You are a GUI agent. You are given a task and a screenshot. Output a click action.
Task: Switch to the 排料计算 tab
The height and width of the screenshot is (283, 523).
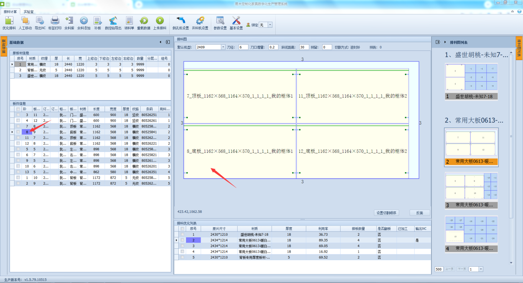[x=10, y=11]
